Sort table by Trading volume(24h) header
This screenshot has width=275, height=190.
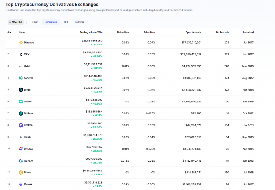91,32
